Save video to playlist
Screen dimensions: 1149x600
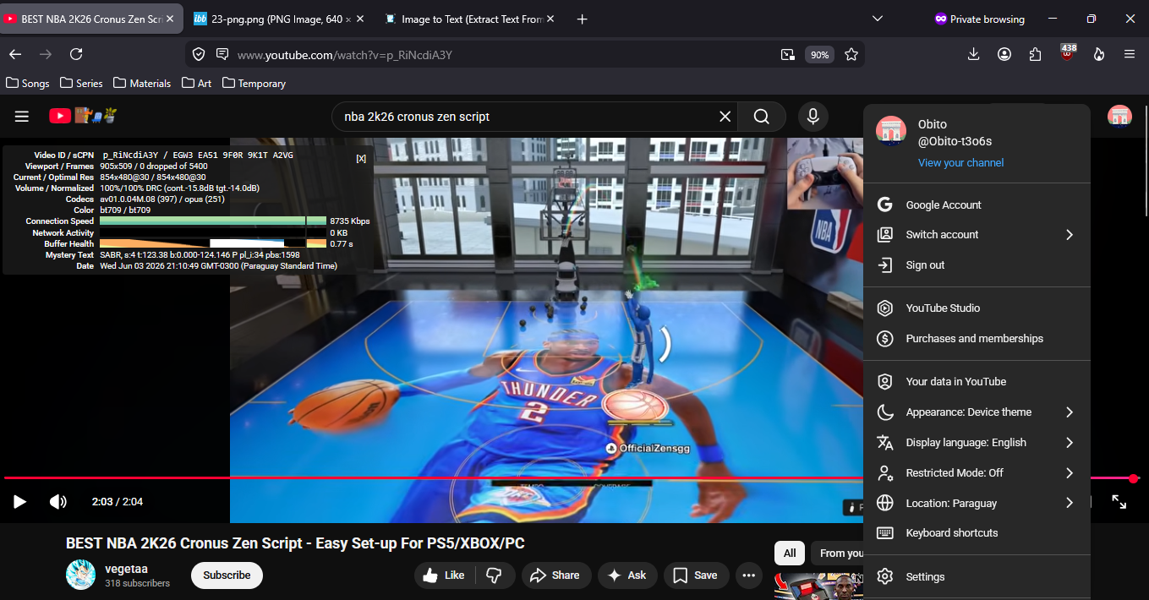pos(696,575)
